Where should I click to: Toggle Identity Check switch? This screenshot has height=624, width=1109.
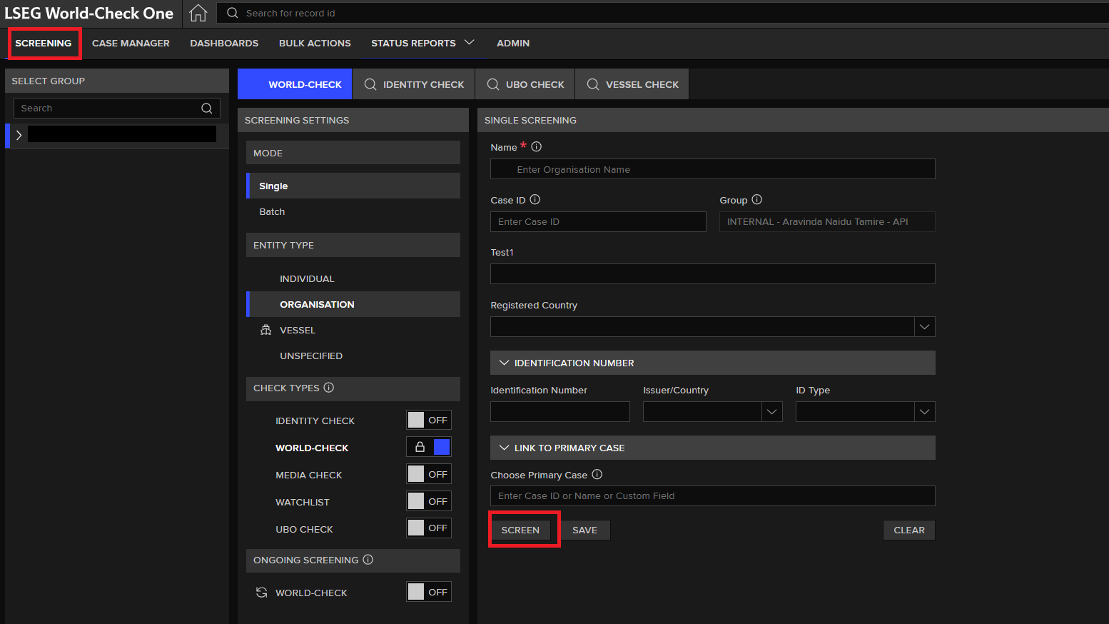pyautogui.click(x=429, y=420)
